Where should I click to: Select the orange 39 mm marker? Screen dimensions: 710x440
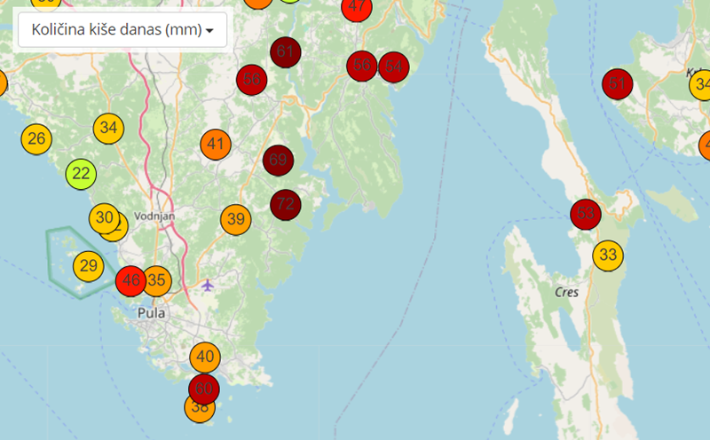coord(235,220)
